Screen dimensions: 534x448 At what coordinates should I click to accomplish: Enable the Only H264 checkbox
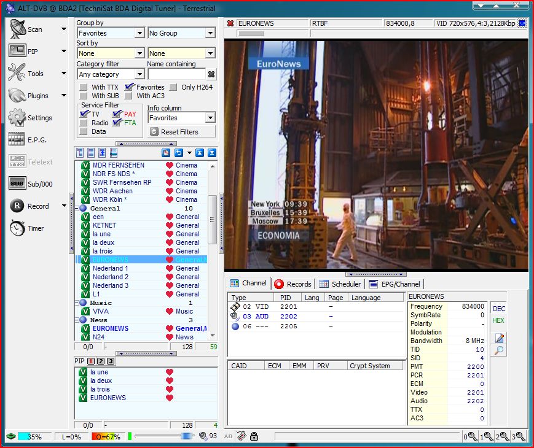tap(173, 87)
